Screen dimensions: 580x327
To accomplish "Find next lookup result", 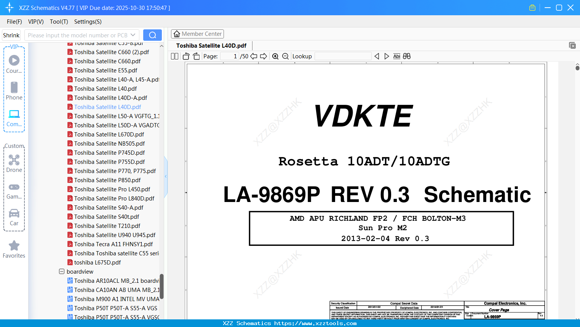I will 387,56.
